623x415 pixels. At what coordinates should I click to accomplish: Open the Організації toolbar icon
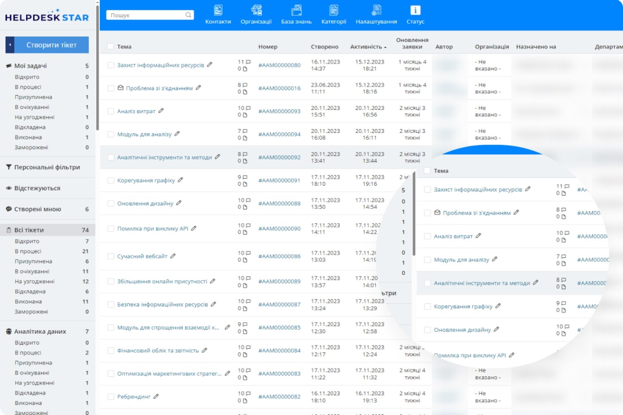(256, 11)
